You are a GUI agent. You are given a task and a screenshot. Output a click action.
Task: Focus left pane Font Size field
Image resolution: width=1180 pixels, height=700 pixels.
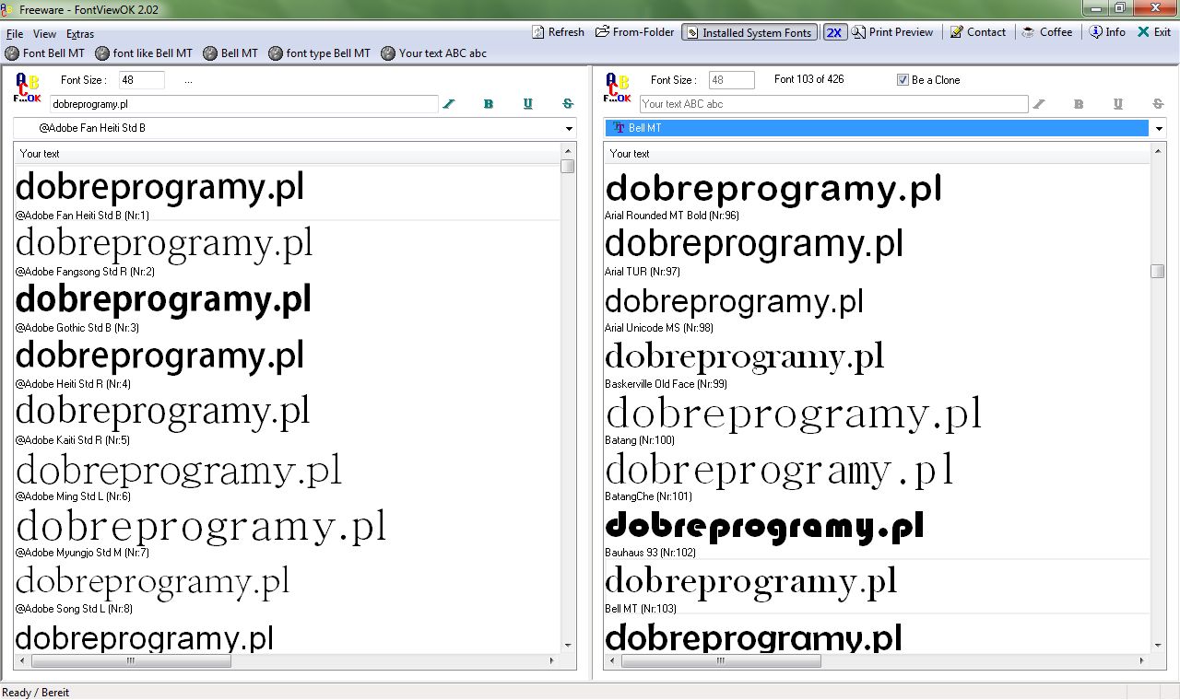coord(142,80)
